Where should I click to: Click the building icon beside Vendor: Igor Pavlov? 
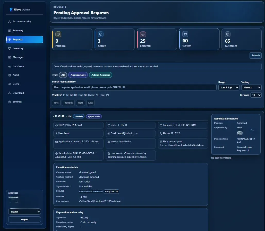coord(109,142)
